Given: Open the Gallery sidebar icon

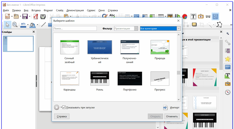Looking at the screenshot, I should tap(228, 84).
